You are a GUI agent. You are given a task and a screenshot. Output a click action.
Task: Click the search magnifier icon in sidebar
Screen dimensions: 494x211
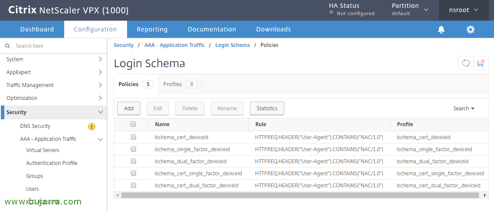pos(8,46)
